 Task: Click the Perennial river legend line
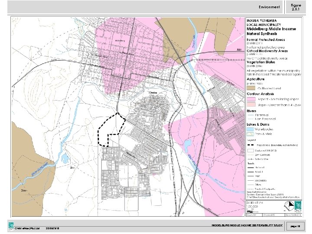[250, 115]
